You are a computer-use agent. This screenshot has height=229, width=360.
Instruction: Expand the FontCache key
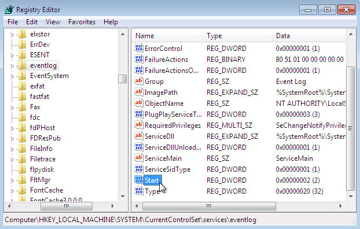coord(12,191)
